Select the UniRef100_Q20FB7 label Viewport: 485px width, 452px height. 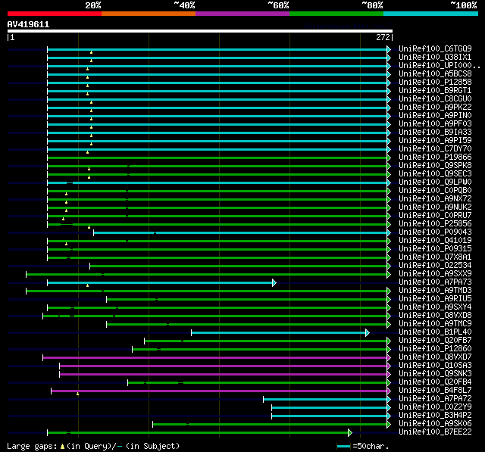[435, 341]
